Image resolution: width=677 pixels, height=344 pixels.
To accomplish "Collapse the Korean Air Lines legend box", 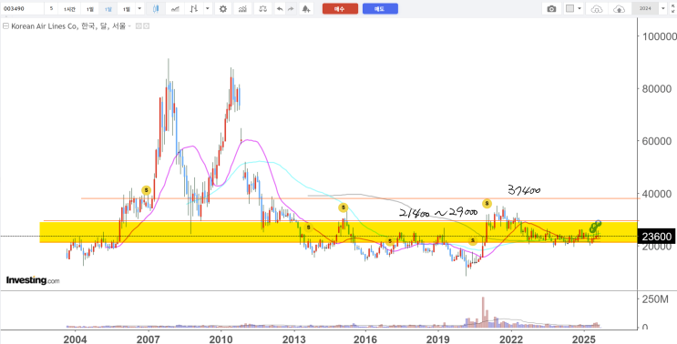I will 5,26.
